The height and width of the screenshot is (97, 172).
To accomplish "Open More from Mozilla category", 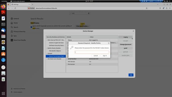I will [18, 40].
